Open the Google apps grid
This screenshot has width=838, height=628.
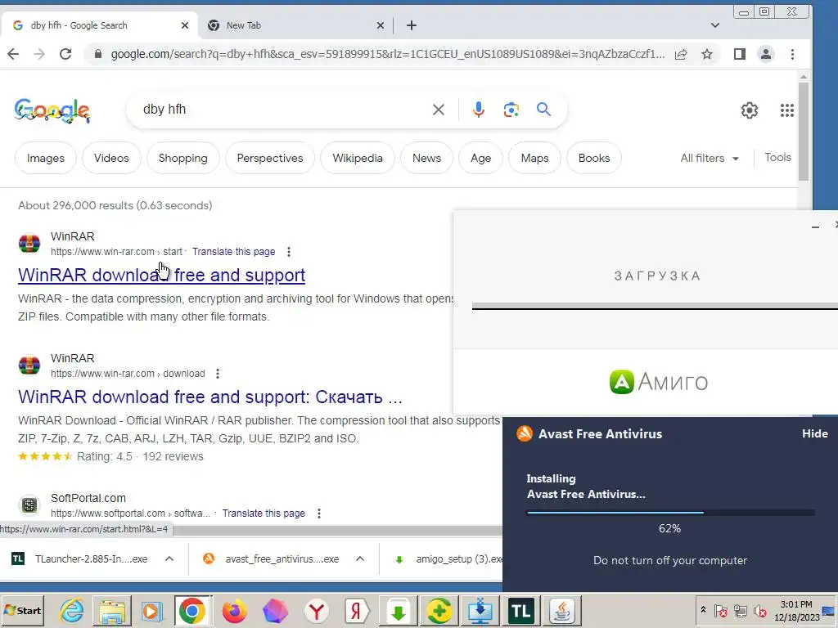[x=786, y=110]
